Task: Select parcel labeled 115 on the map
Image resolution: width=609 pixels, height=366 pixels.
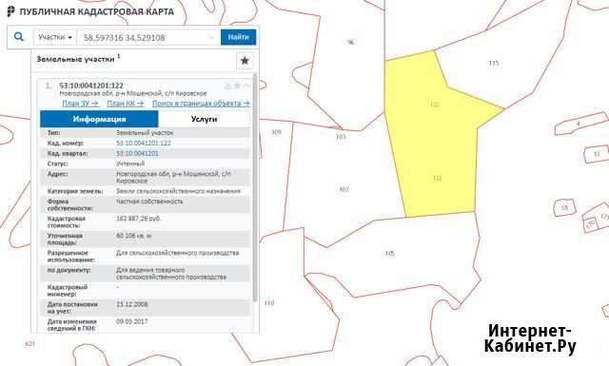Action: (493, 63)
